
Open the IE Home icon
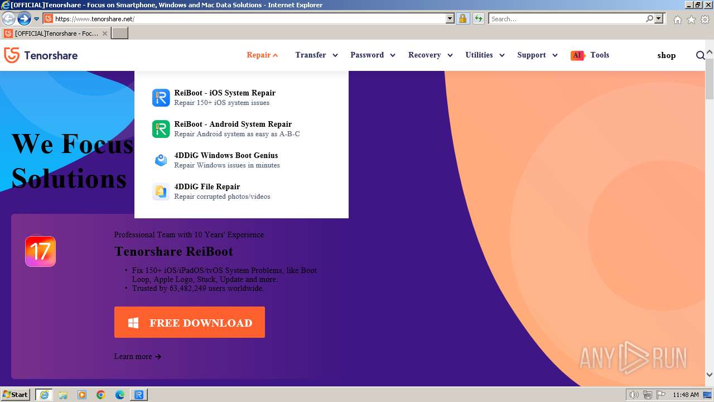point(677,20)
